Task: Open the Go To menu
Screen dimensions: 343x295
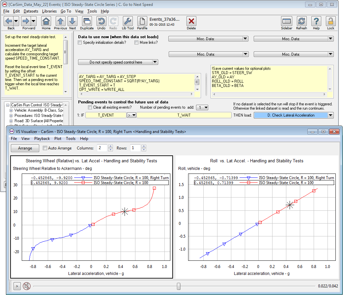Action: [x=66, y=11]
